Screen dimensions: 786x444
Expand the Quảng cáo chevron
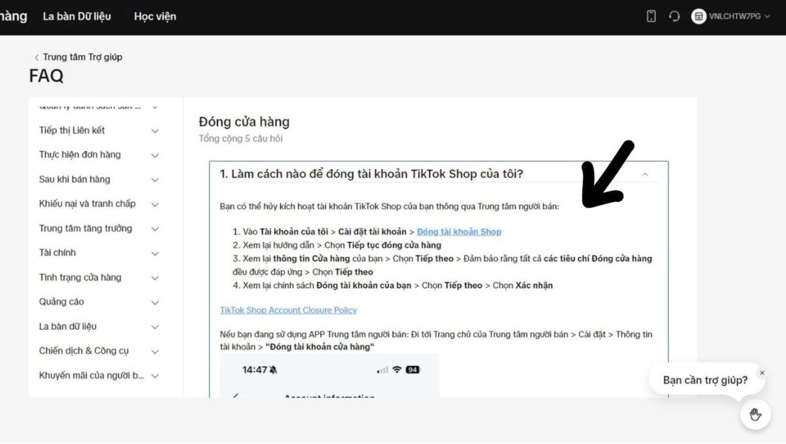coord(155,302)
